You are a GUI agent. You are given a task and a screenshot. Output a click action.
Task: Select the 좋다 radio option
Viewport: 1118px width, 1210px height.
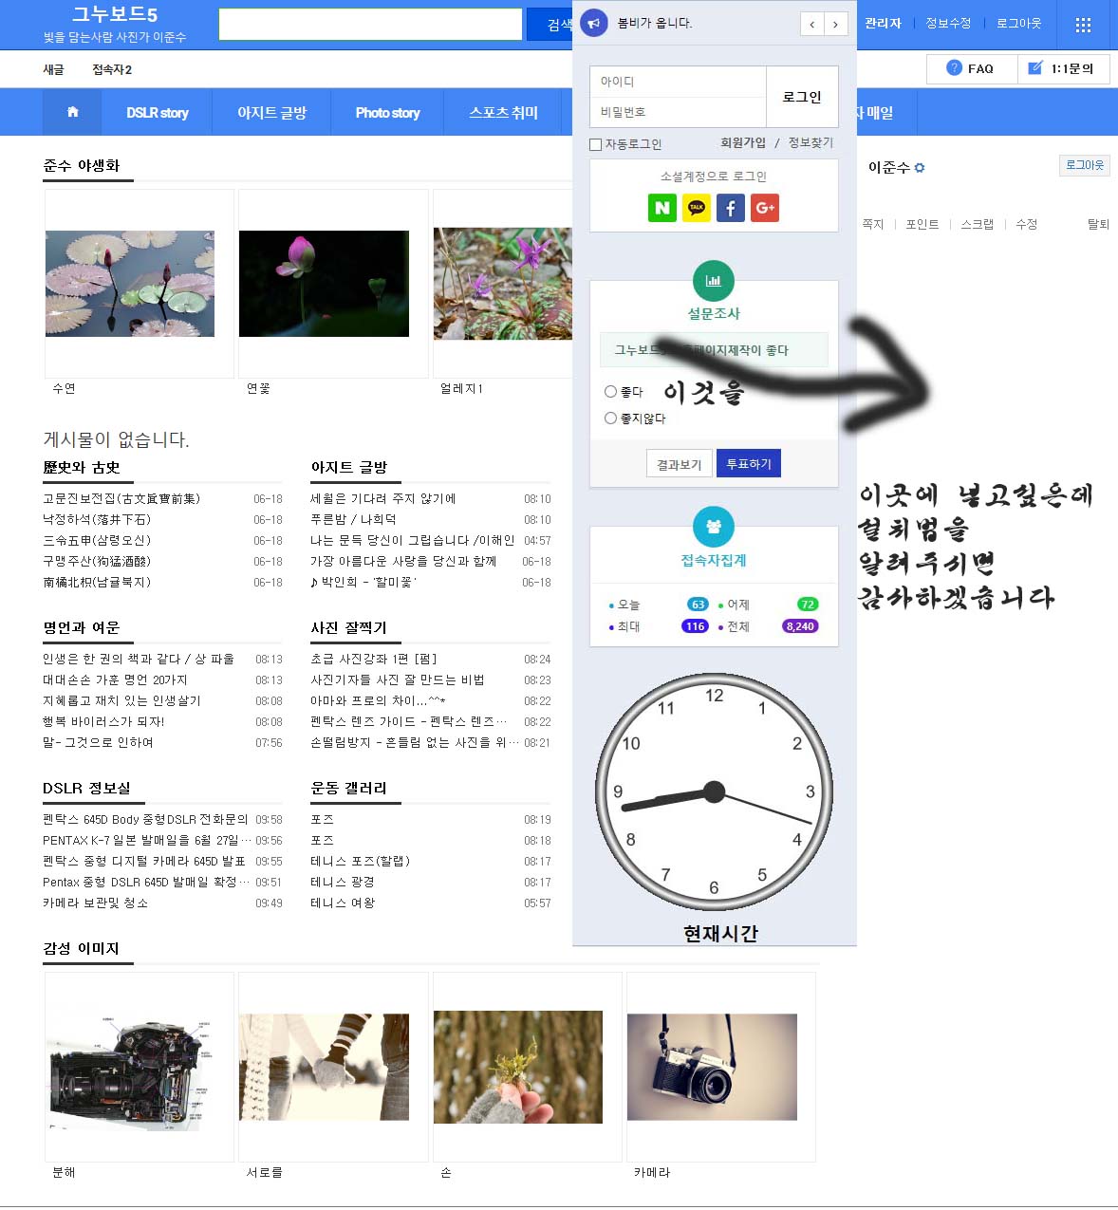click(610, 391)
